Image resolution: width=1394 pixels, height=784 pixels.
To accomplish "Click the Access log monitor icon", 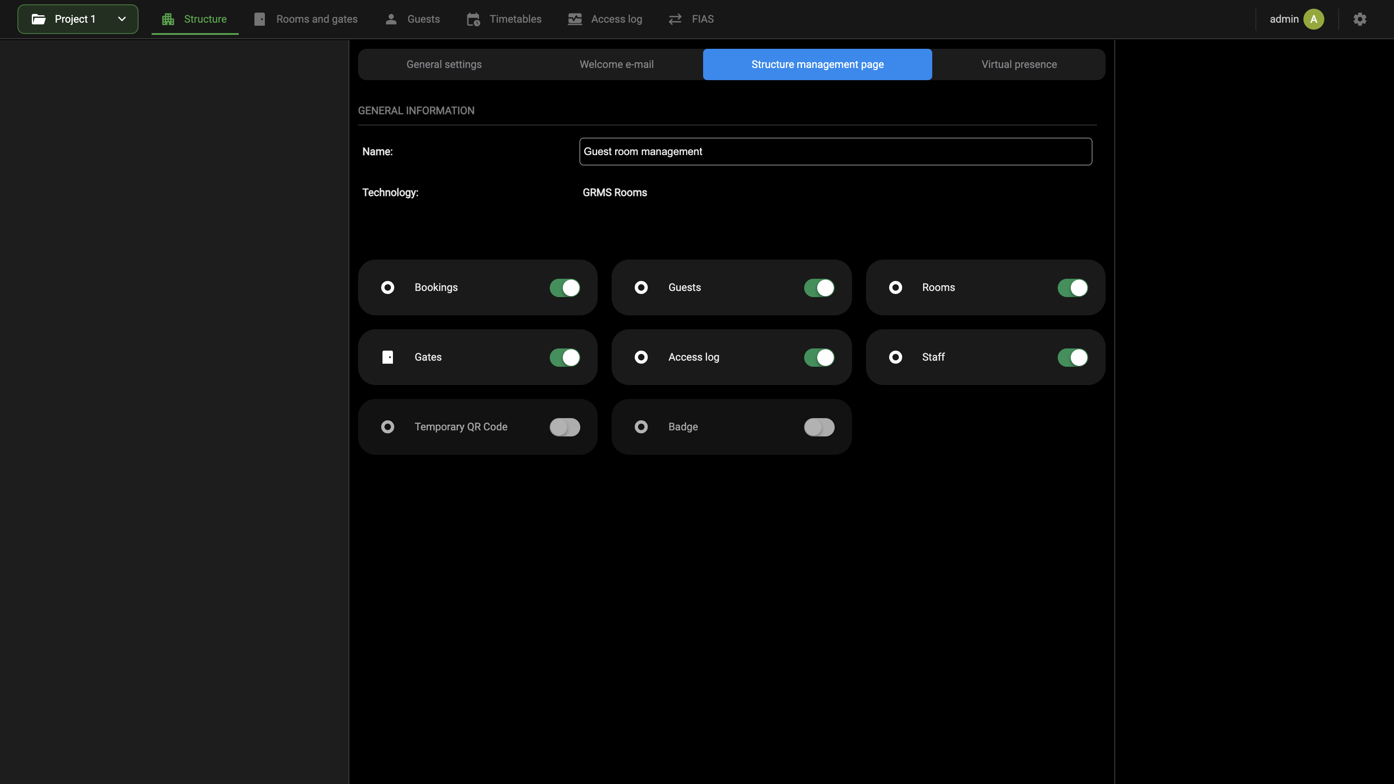I will (x=575, y=19).
